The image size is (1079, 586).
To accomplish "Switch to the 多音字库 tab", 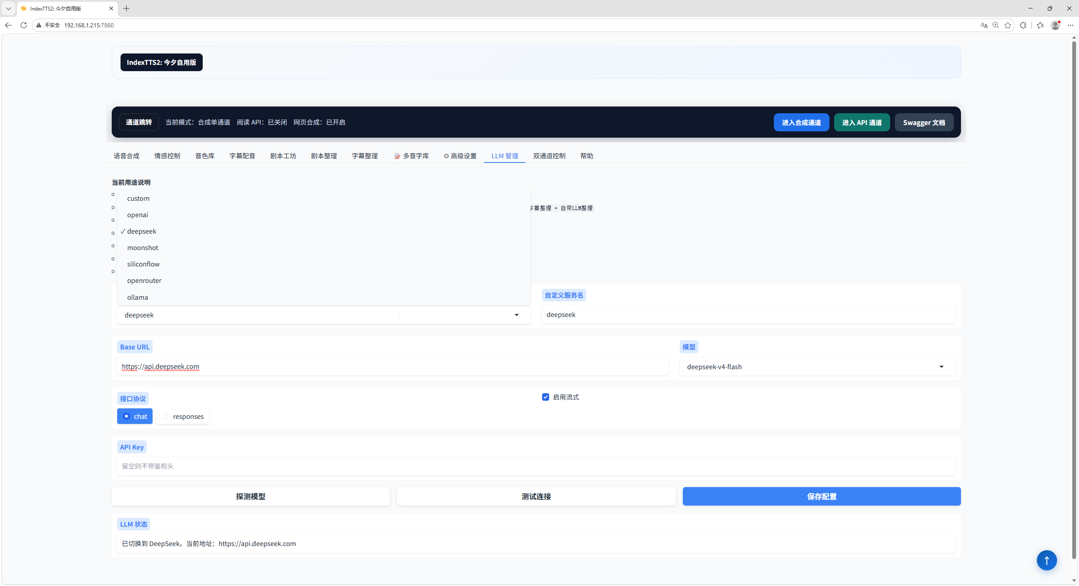I will [411, 156].
